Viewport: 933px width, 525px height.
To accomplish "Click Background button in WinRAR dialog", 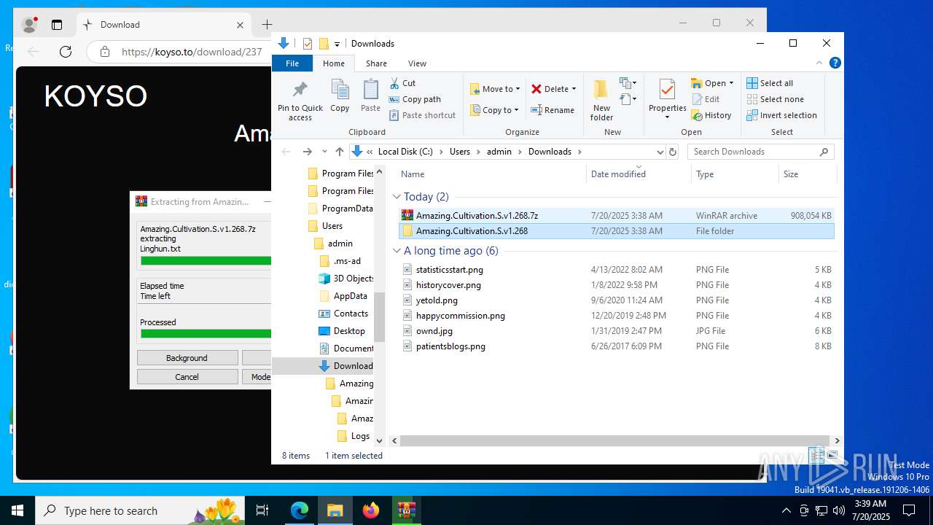I will [187, 358].
